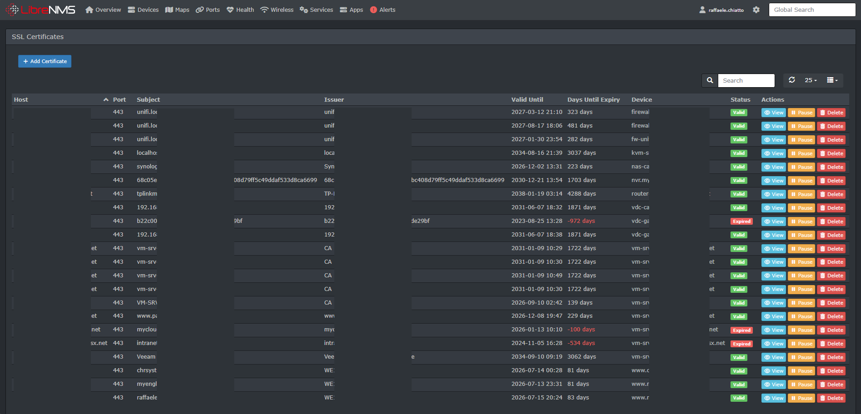
Task: Open the Health menu
Action: [x=240, y=10]
